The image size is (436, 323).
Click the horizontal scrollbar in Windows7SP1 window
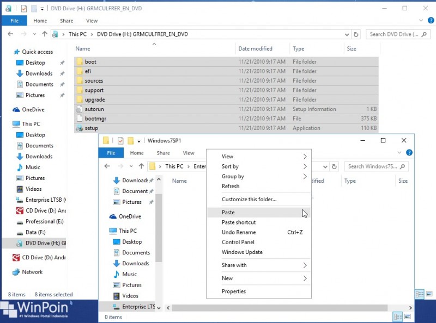click(280, 308)
